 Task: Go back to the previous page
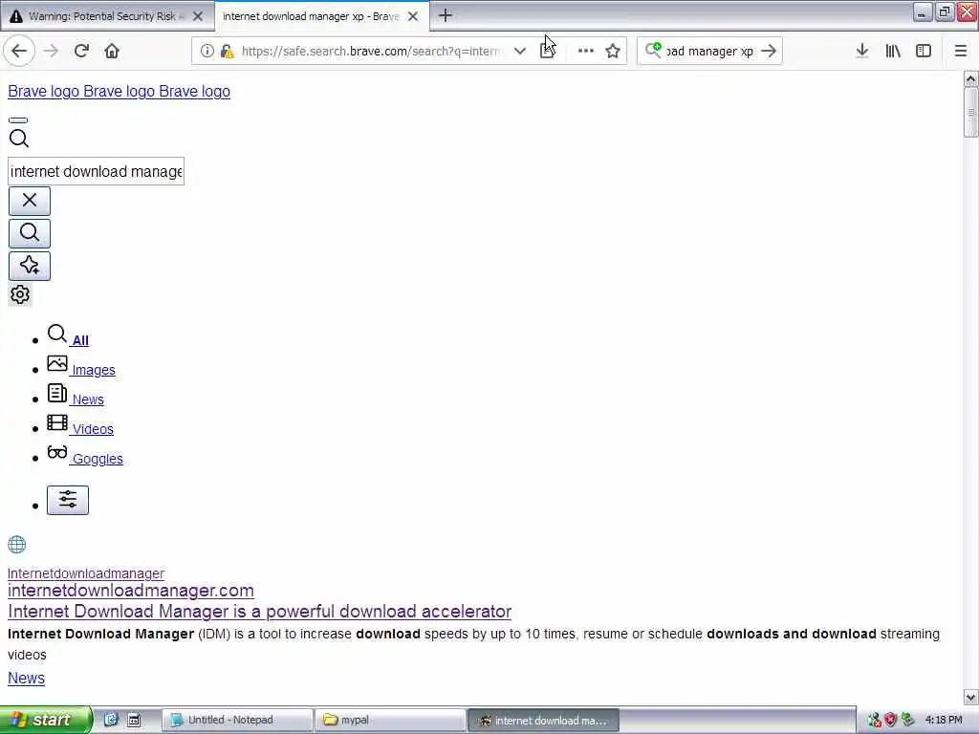point(19,52)
